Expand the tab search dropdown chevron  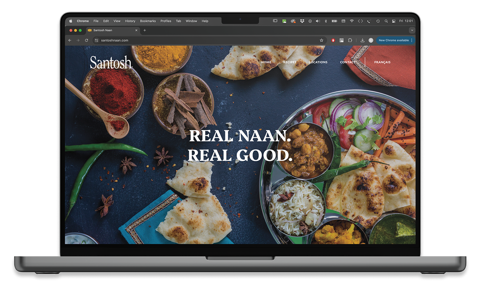[x=412, y=30]
